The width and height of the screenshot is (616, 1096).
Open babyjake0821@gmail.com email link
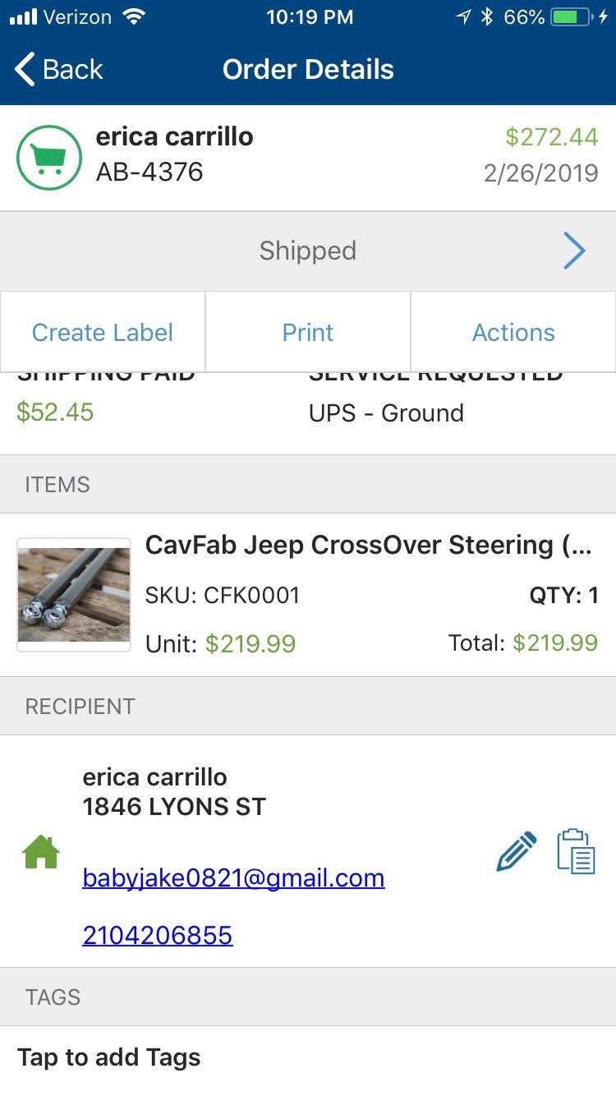pos(233,877)
